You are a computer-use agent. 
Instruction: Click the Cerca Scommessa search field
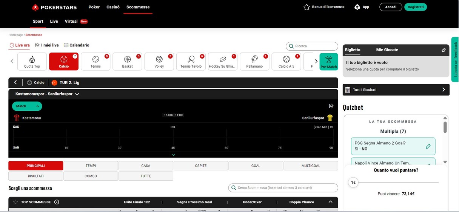click(283, 188)
